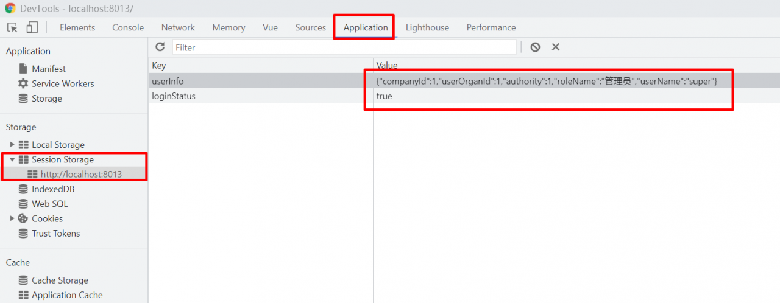Expand the Cookies tree node

tap(12, 218)
